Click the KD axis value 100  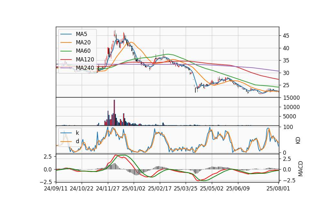pyautogui.click(x=288, y=127)
